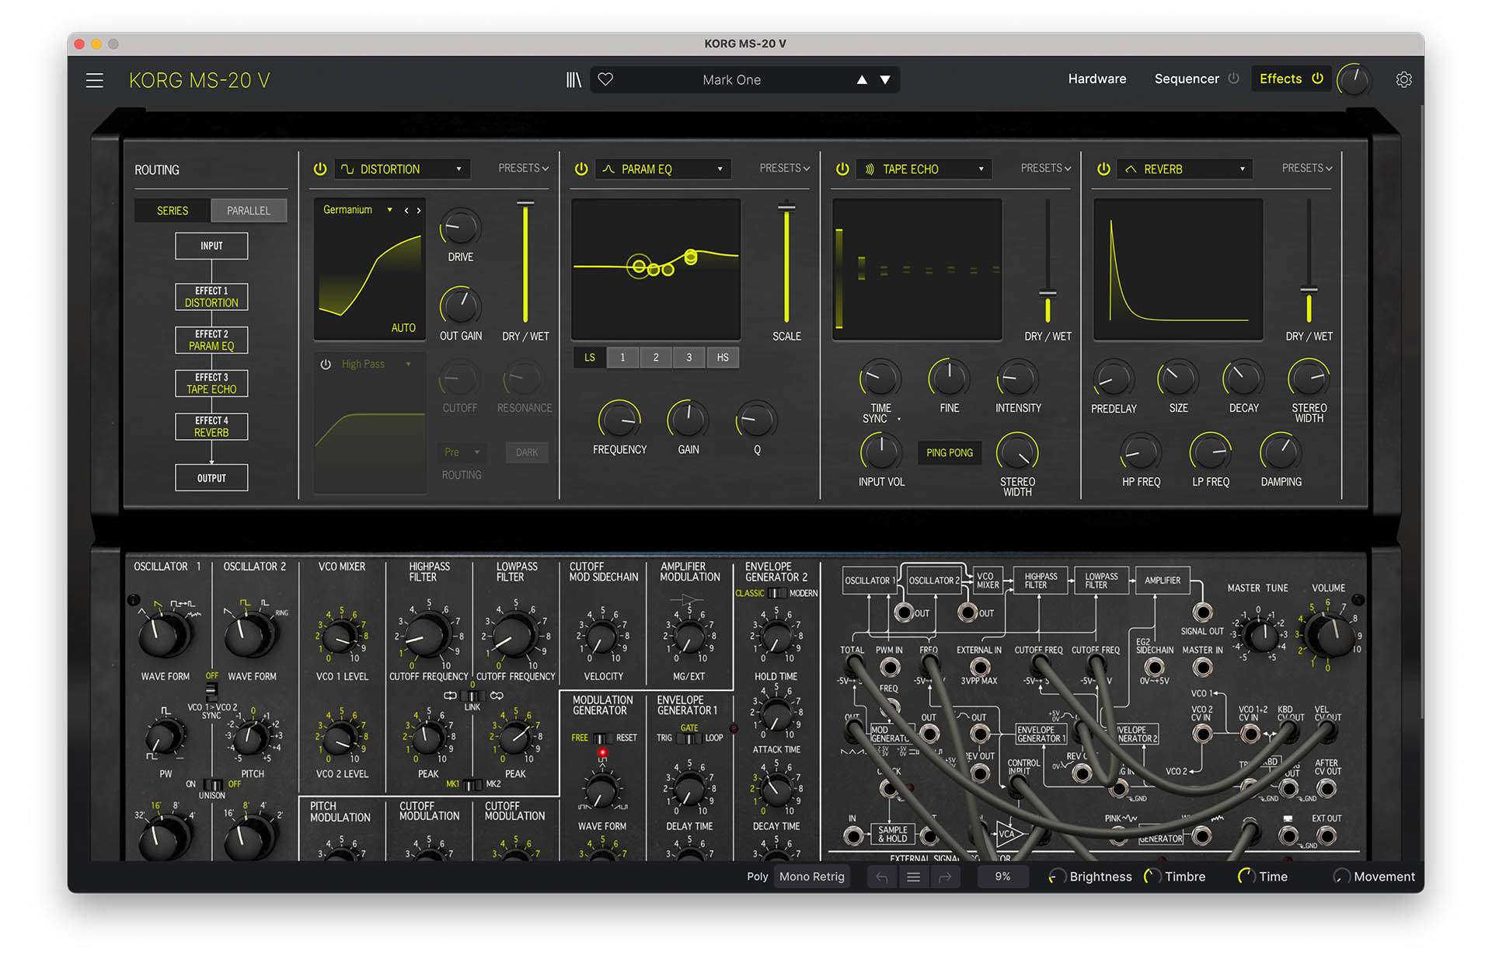Favorite the Mark One preset with the heart
The height and width of the screenshot is (956, 1492).
tap(605, 79)
